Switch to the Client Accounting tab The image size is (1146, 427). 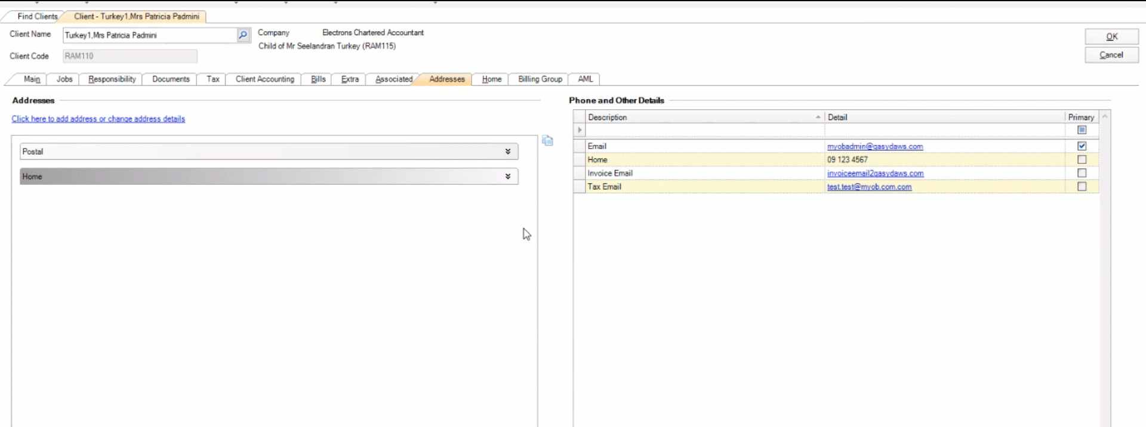point(264,79)
